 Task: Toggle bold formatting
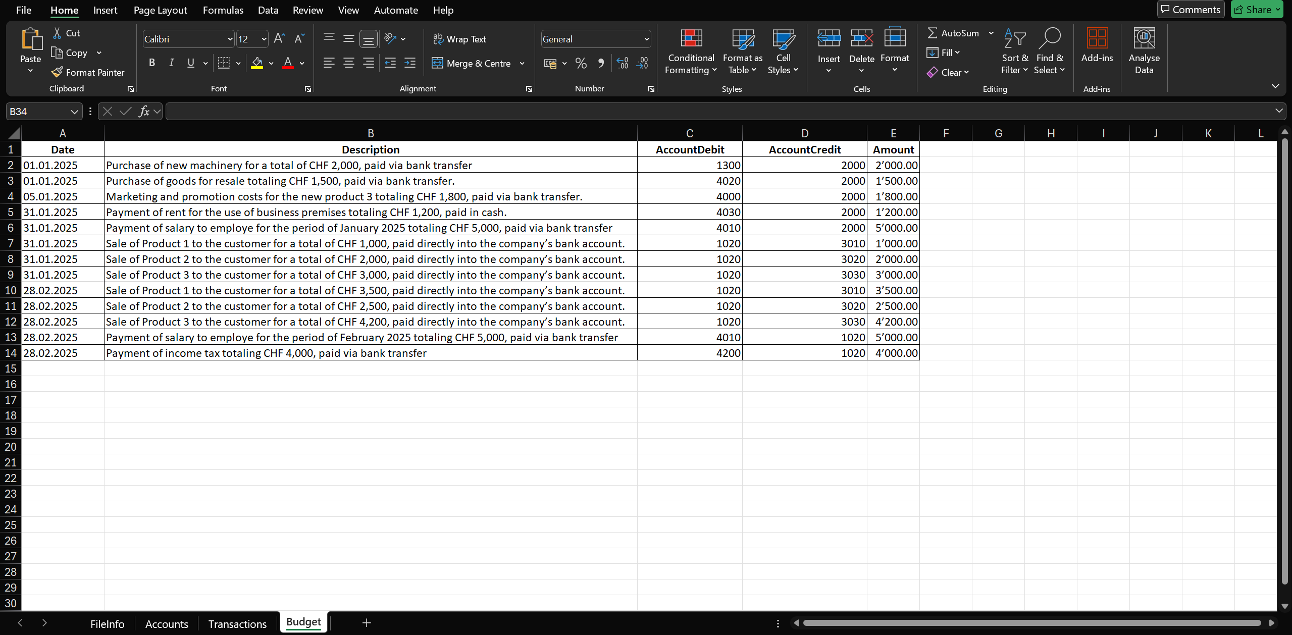point(151,63)
